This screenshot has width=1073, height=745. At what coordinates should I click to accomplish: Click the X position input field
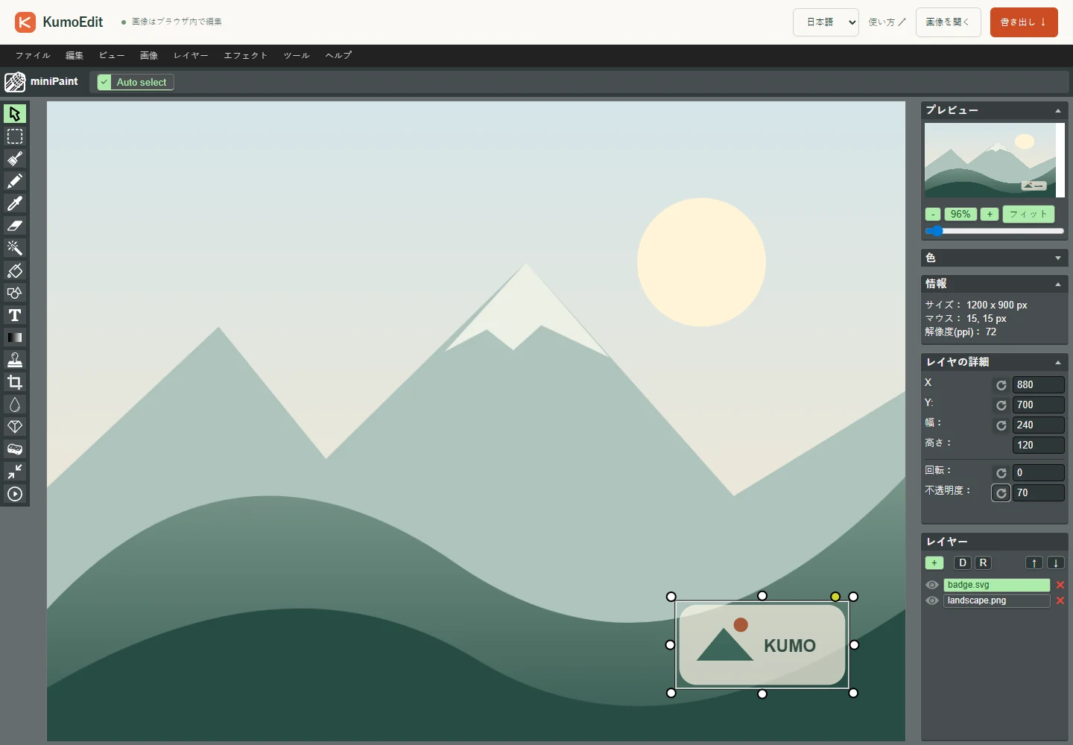coord(1038,384)
